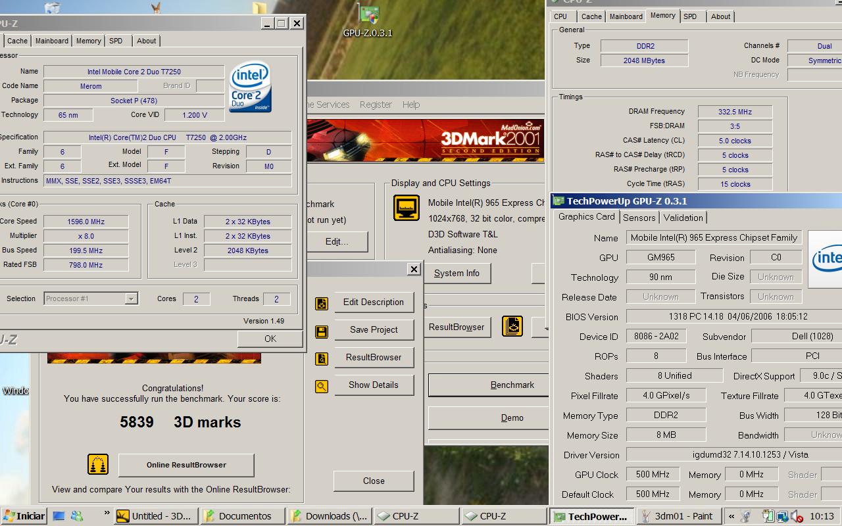This screenshot has height=526, width=842.
Task: Open the Memory tab in left CPU-Z window
Action: tap(89, 41)
